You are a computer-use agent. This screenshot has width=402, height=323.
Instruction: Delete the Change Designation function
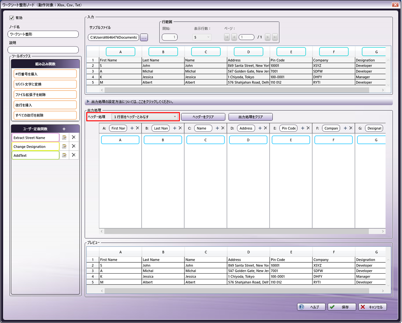point(74,146)
